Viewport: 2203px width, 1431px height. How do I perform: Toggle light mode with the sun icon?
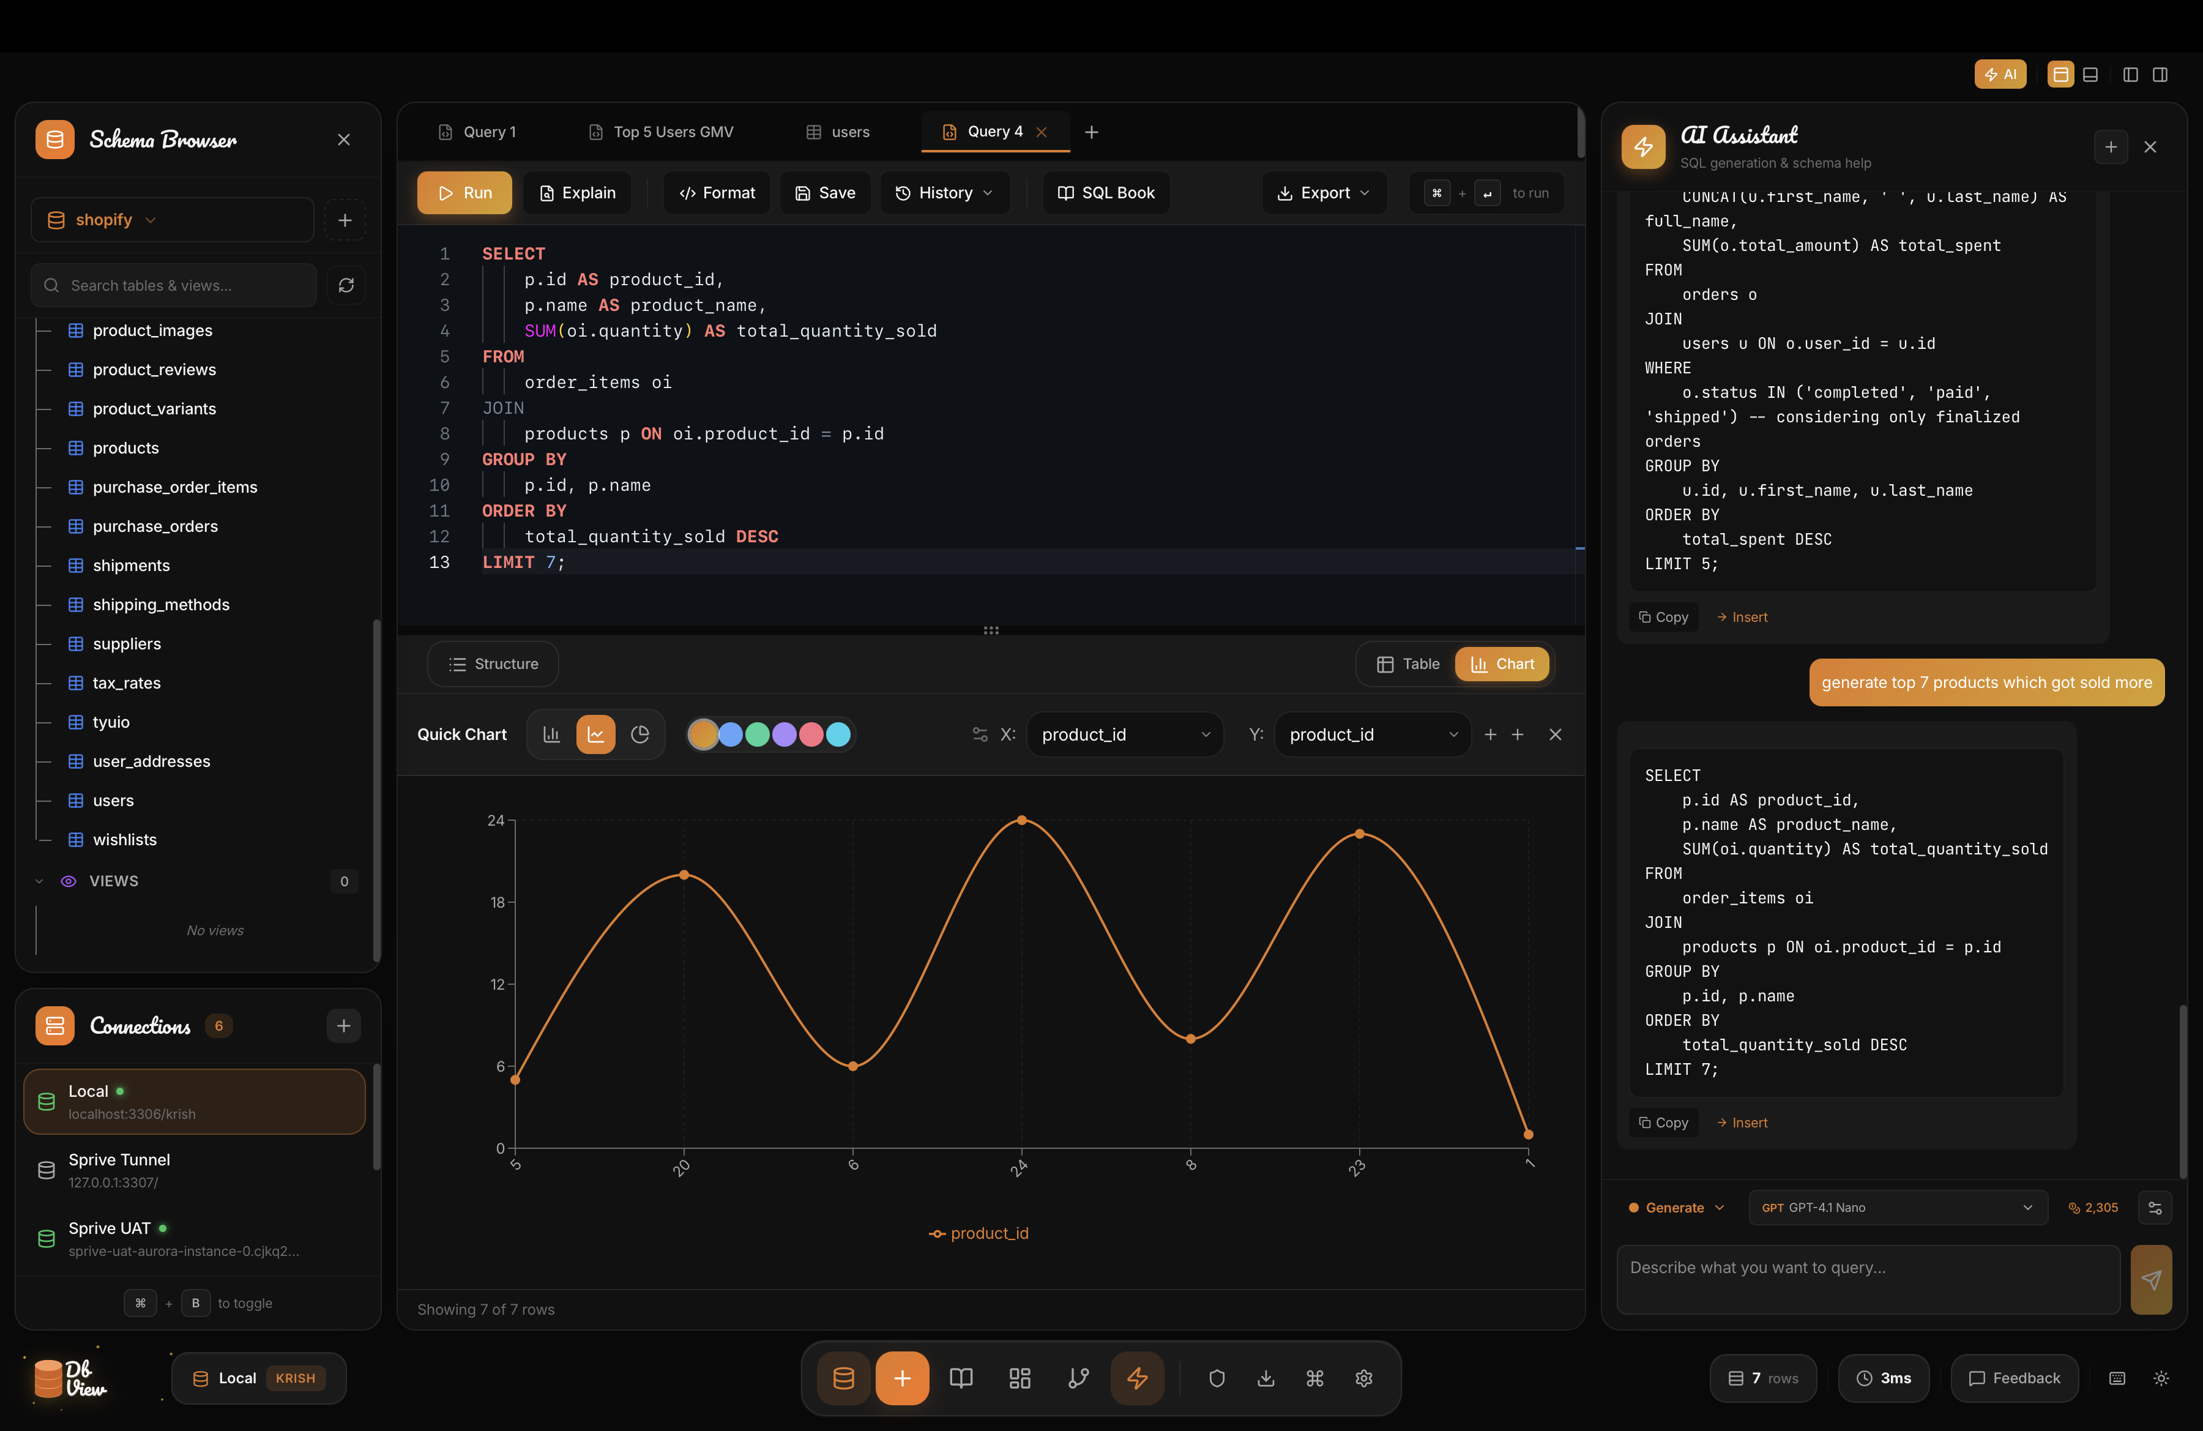point(2162,1378)
